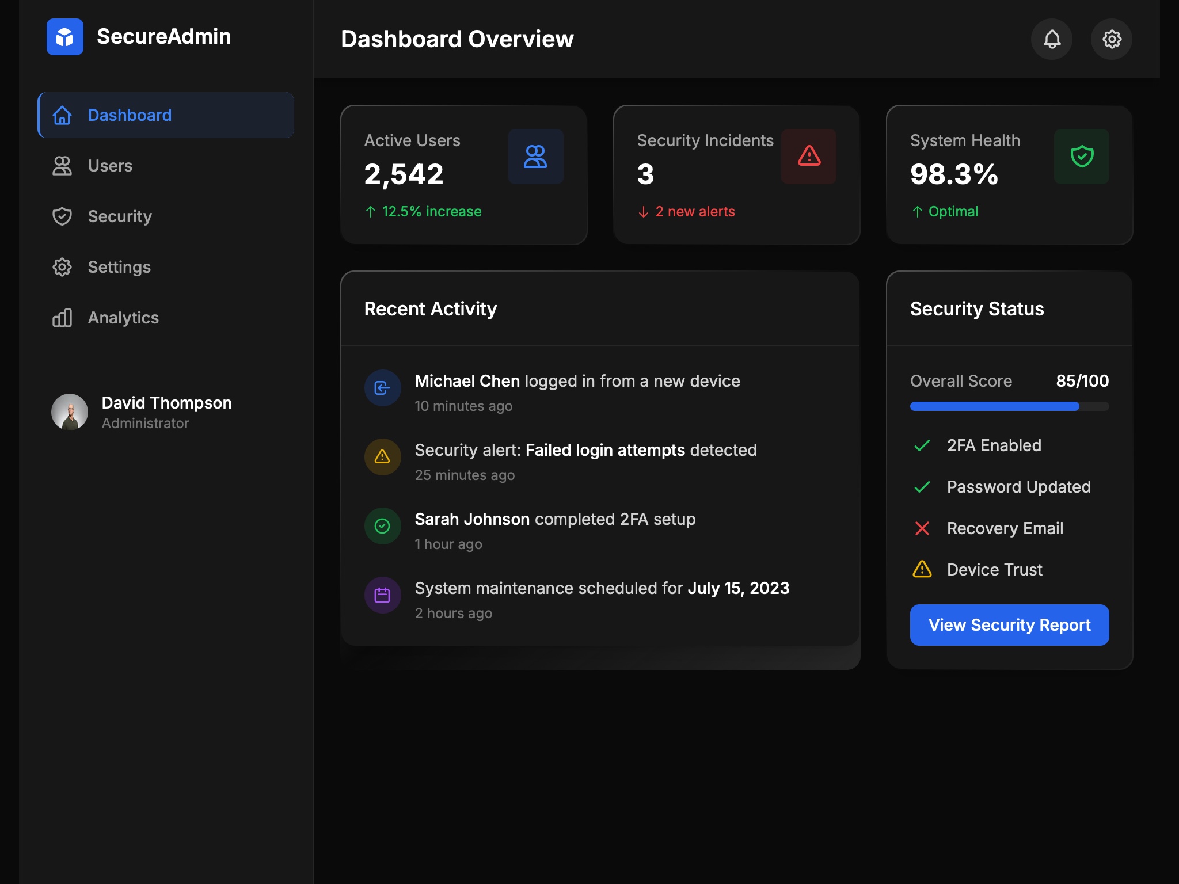Click the Security Incidents alert triangle icon
This screenshot has height=884, width=1179.
pos(808,156)
